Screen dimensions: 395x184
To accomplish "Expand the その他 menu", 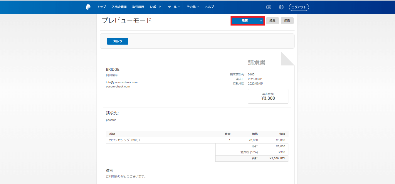I will (x=193, y=7).
